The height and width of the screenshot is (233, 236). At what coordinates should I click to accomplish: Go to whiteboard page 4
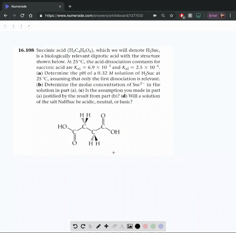point(29,26)
